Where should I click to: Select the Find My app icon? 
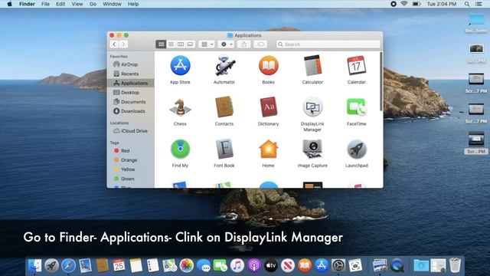[x=181, y=149]
